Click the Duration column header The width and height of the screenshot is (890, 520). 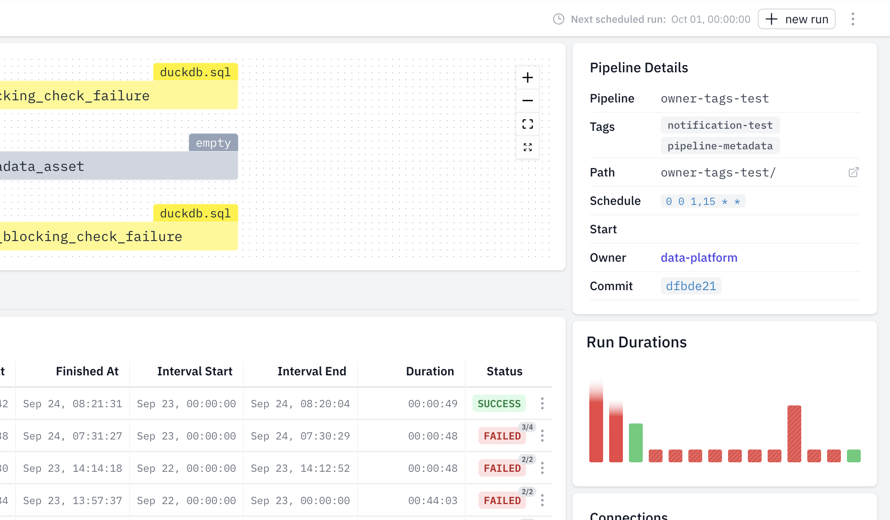(430, 371)
